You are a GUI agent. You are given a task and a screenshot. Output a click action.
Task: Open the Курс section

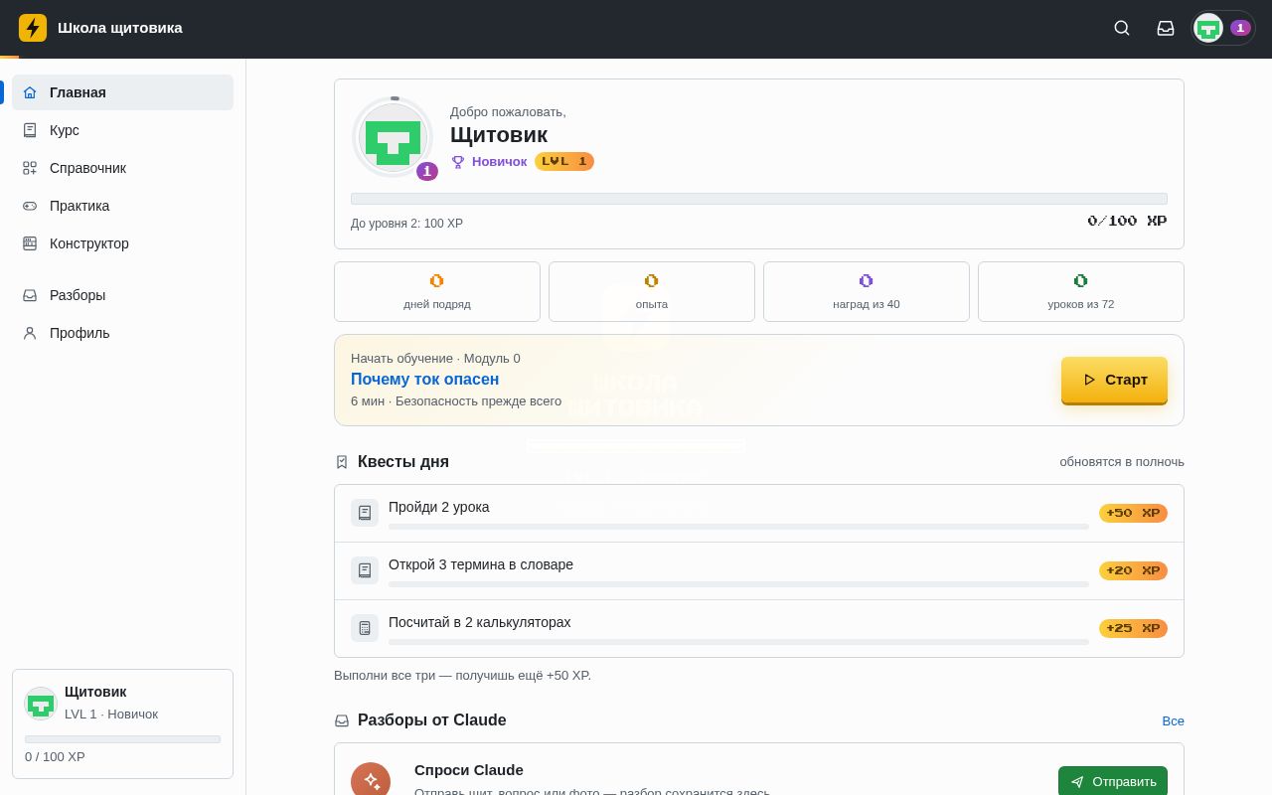(x=122, y=130)
